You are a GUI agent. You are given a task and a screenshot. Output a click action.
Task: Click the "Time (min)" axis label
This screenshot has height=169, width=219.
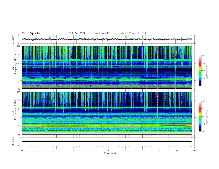pyautogui.click(x=111, y=153)
